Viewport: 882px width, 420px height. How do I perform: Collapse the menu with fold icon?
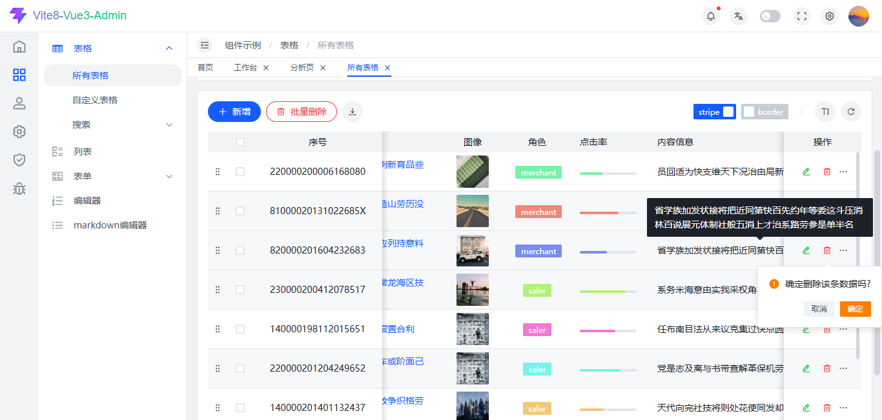(205, 45)
